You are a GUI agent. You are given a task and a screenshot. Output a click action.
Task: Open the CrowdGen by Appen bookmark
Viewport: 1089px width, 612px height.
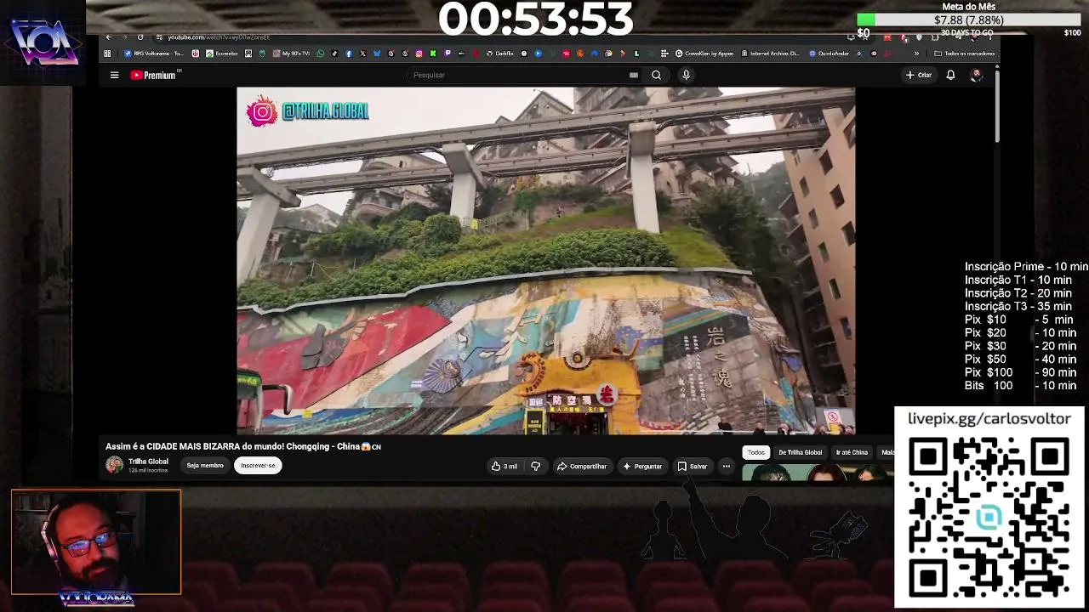704,54
